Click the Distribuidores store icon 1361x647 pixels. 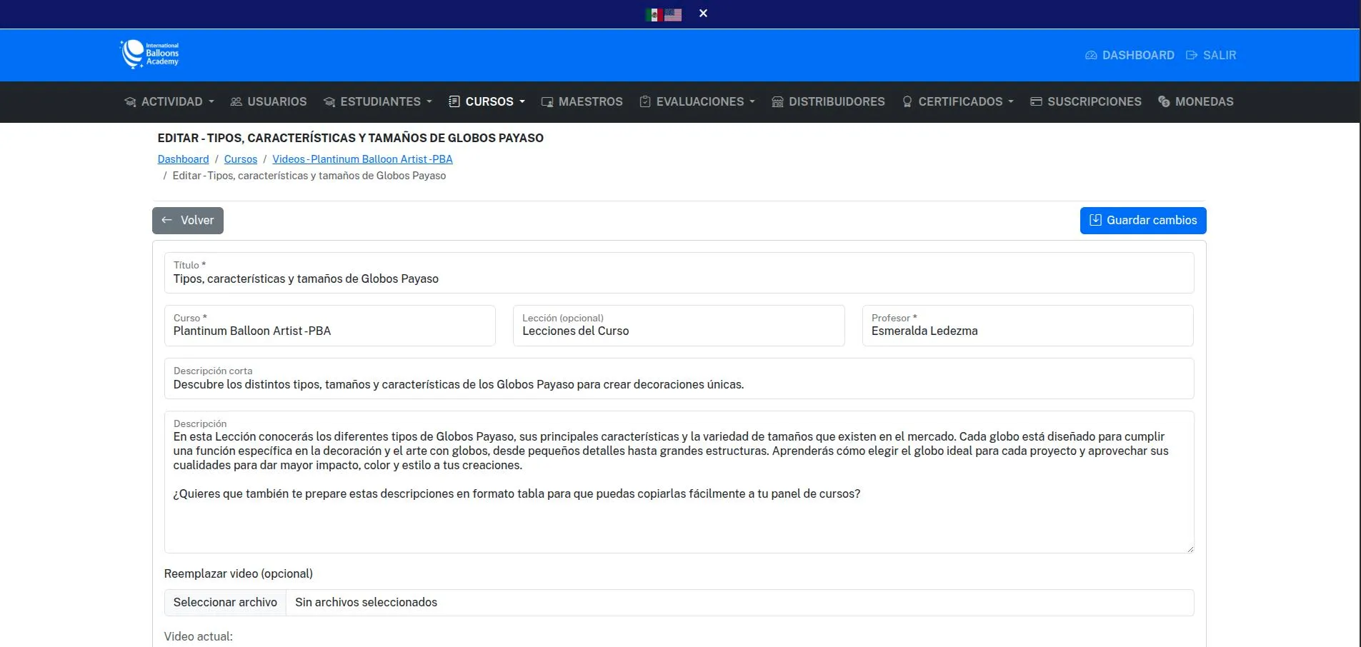coord(778,102)
